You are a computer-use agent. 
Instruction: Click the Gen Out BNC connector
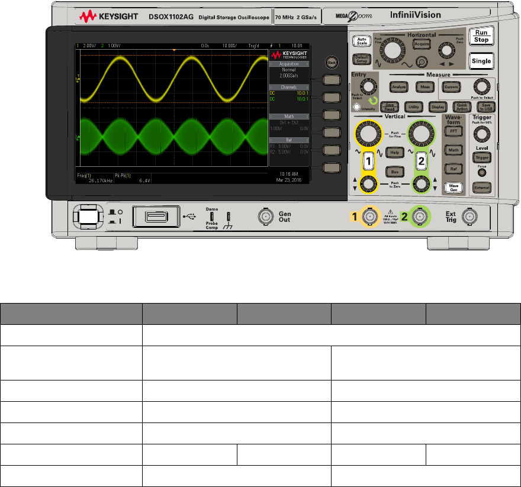coord(265,217)
